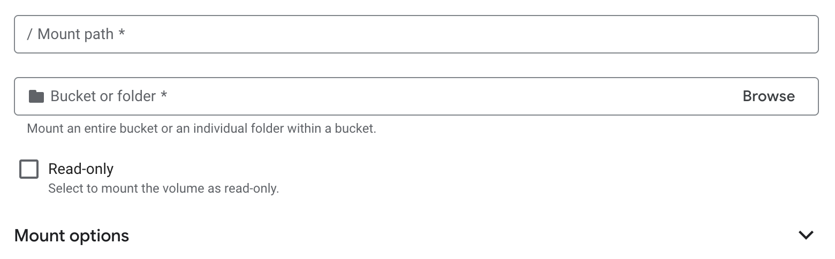This screenshot has width=835, height=259.
Task: Click the slash prefix in Mount path
Action: [x=29, y=34]
